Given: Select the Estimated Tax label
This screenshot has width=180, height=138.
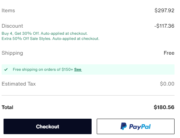Looking at the screenshot, I should pyautogui.click(x=19, y=84).
